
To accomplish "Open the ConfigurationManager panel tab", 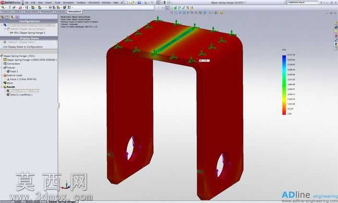I will (12, 17).
